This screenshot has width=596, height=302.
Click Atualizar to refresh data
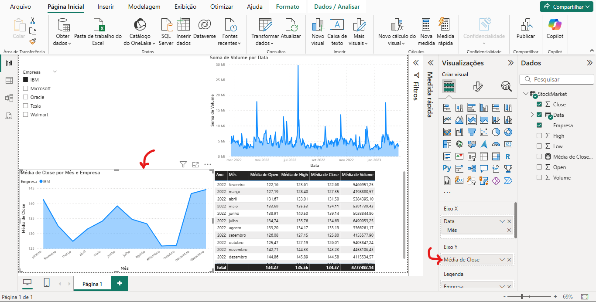pyautogui.click(x=291, y=32)
